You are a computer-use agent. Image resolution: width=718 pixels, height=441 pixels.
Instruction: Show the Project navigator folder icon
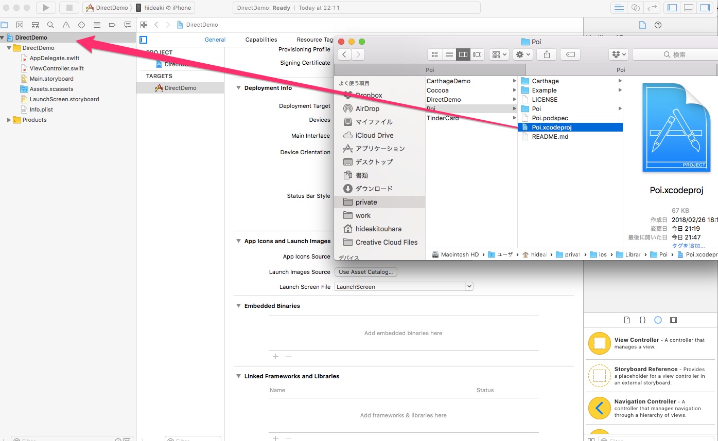click(x=5, y=25)
